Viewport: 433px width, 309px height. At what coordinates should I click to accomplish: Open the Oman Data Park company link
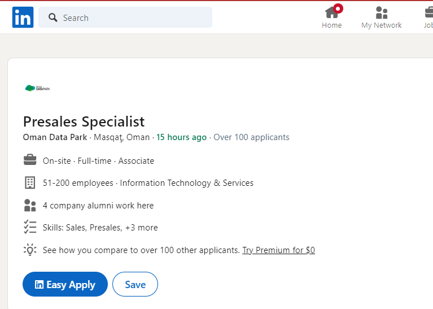(x=55, y=137)
